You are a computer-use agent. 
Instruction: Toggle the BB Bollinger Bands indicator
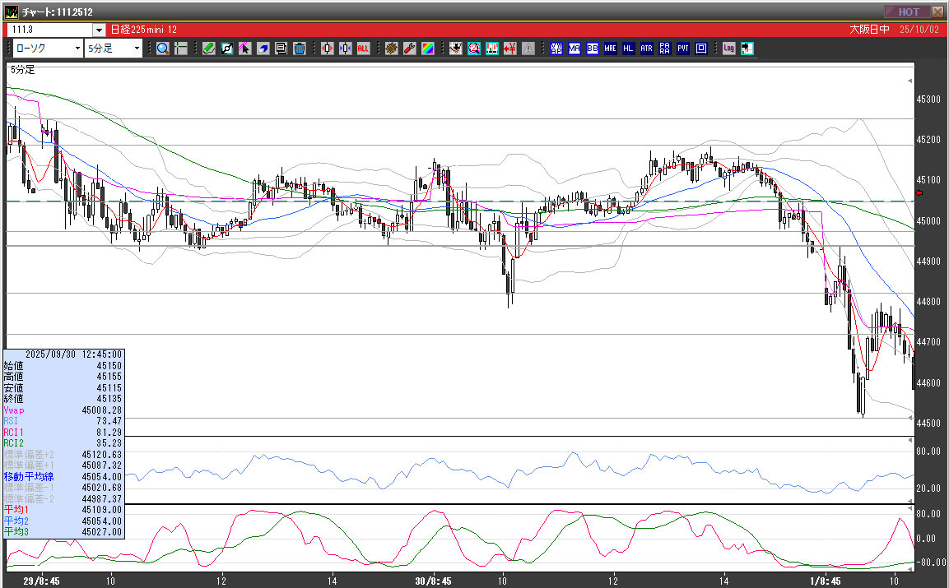[593, 49]
